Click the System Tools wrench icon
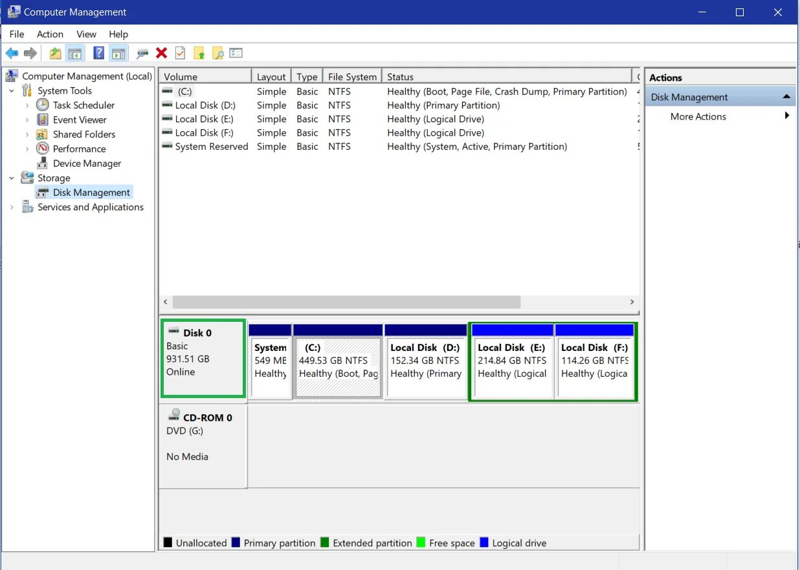The image size is (800, 570). tap(27, 90)
